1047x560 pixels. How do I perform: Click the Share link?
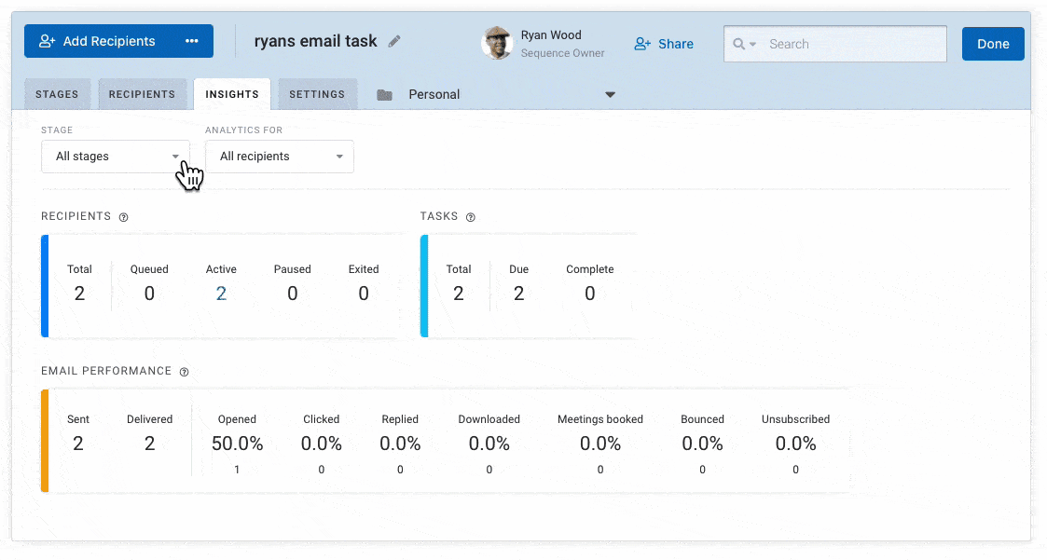(x=664, y=44)
